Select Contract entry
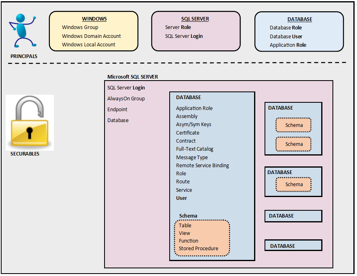Image resolution: width=357 pixels, height=276 pixels. [186, 141]
